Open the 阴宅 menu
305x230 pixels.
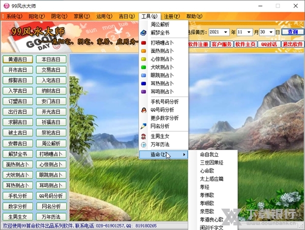pos(59,16)
